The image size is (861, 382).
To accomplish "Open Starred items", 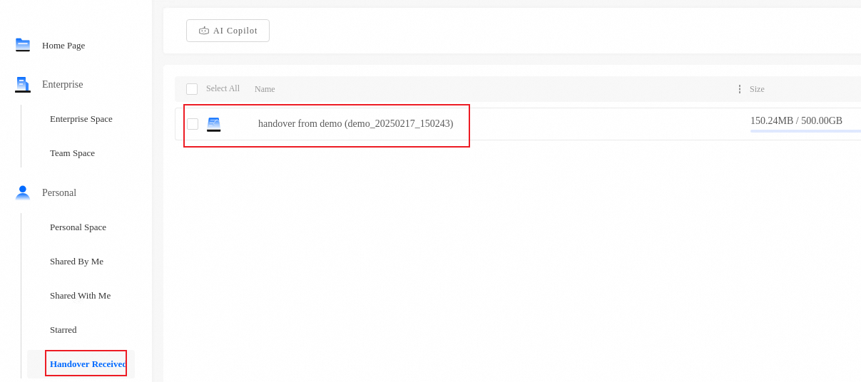I will click(63, 330).
